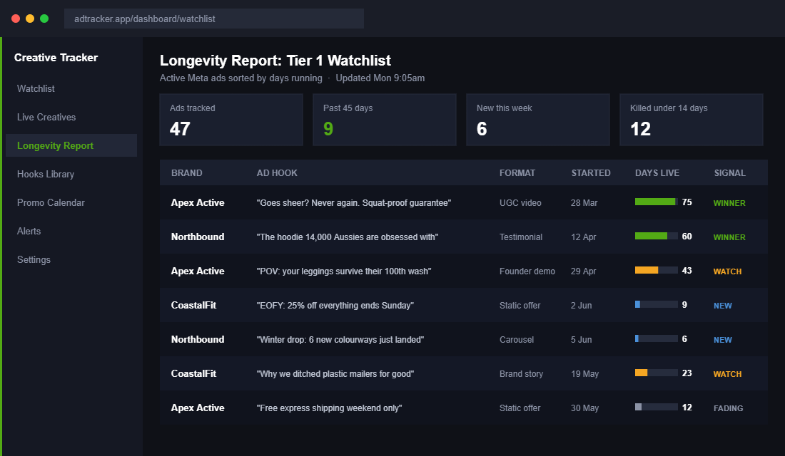Focus the browser address bar

(214, 19)
